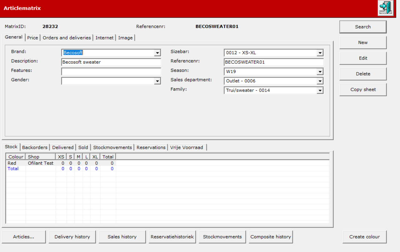Select the Red colour row in stock table
Viewport: 400px width, 252px height.
tap(61, 163)
